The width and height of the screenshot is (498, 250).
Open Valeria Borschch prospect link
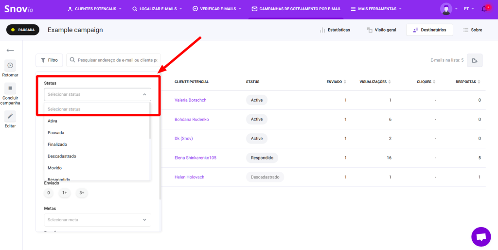(x=191, y=100)
